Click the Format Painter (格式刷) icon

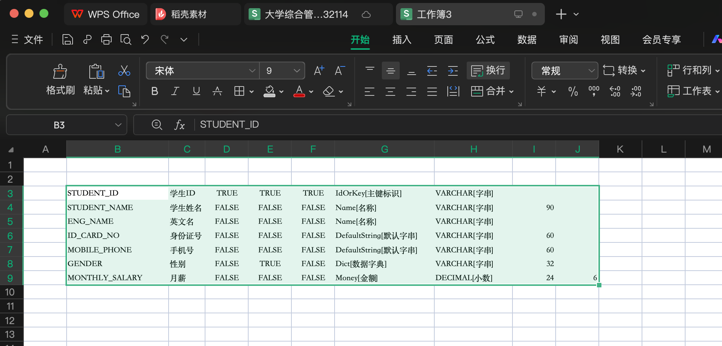pos(60,72)
